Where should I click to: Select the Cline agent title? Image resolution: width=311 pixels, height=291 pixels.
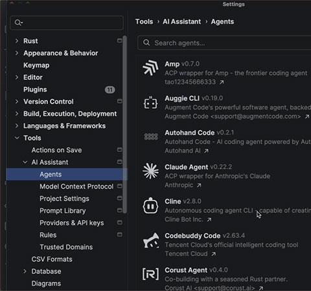coord(173,201)
